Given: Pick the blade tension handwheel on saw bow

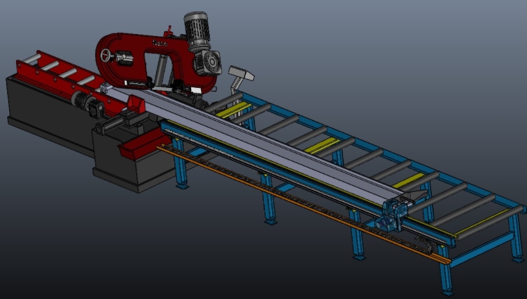Looking at the screenshot, I should (x=107, y=55).
